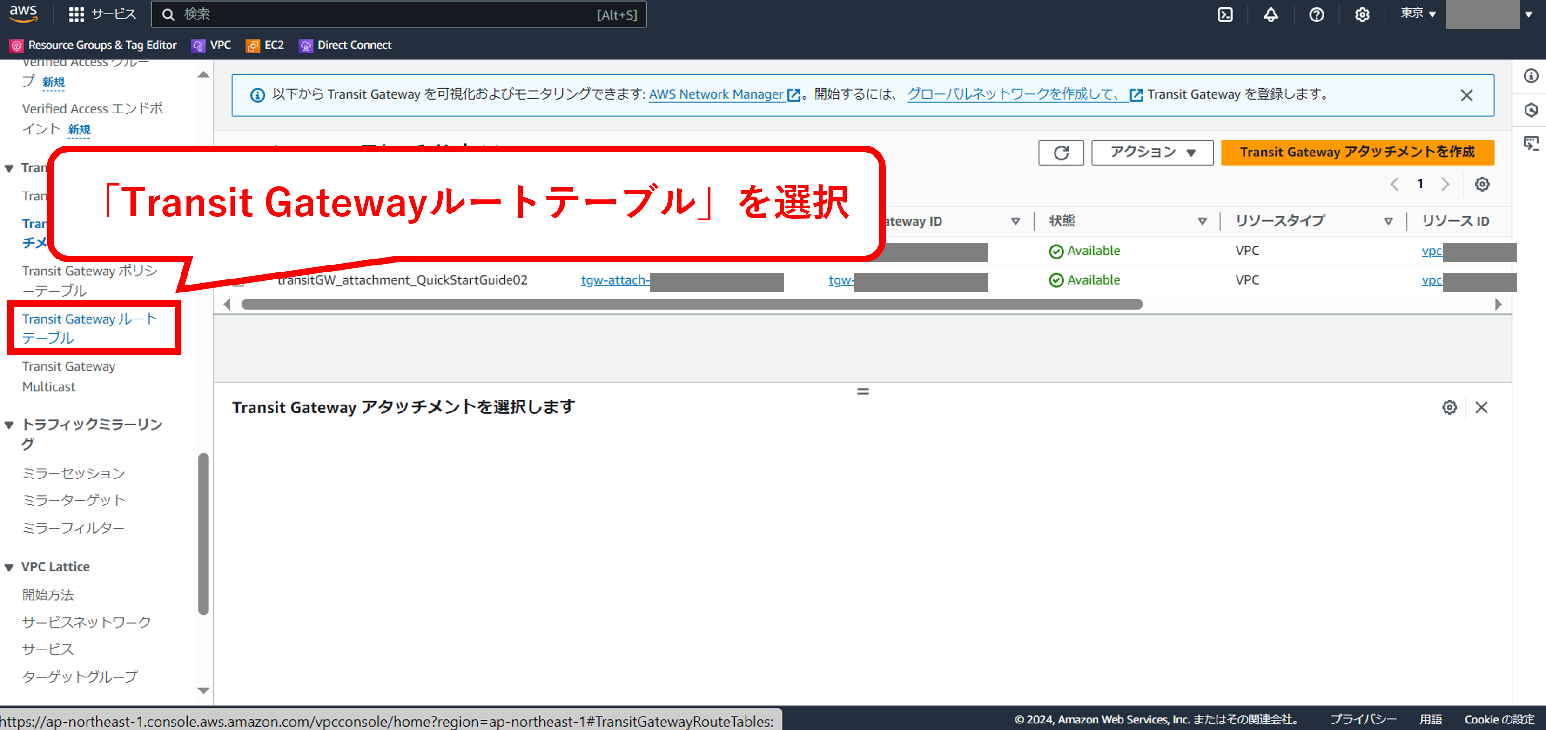Open the info panel icon on right rail
Image resolution: width=1546 pixels, height=730 pixels.
1530,76
